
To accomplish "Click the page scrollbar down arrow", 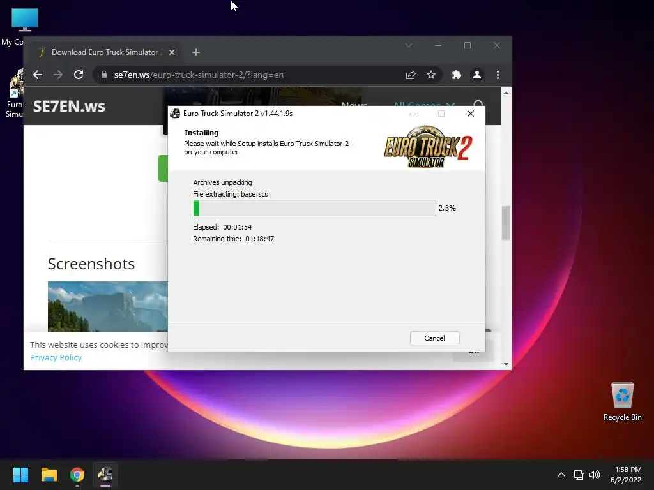I will [x=506, y=364].
